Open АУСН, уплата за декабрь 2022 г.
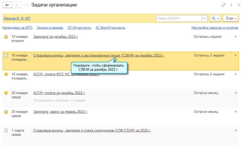This screenshot has width=244, height=147. 59,93
